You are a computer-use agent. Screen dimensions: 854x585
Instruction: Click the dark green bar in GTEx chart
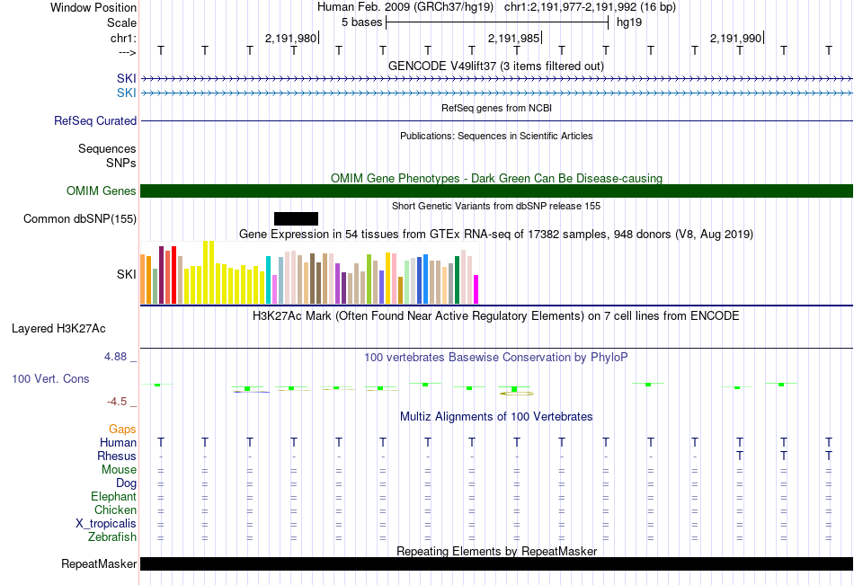457,279
